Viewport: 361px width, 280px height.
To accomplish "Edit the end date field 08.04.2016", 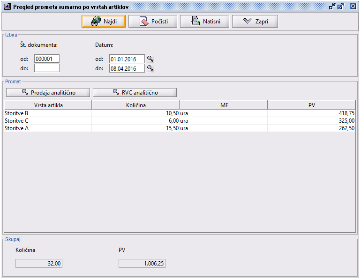I will pyautogui.click(x=127, y=68).
